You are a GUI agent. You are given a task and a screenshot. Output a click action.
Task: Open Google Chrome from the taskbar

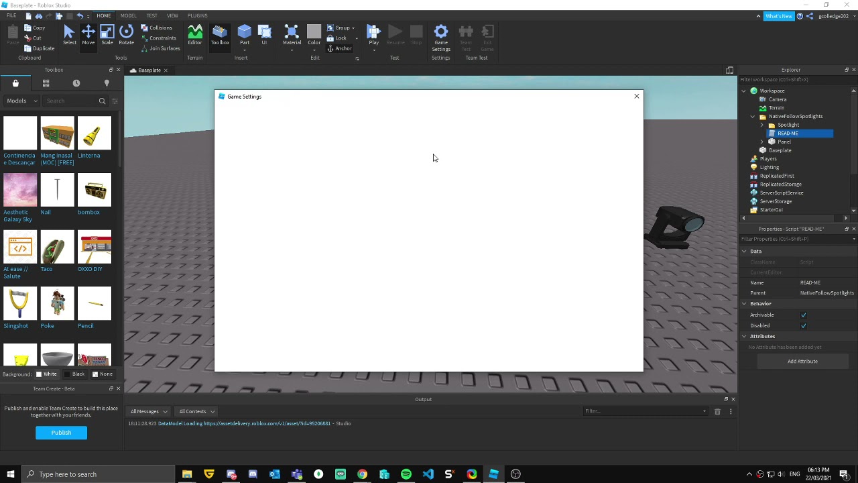(362, 474)
